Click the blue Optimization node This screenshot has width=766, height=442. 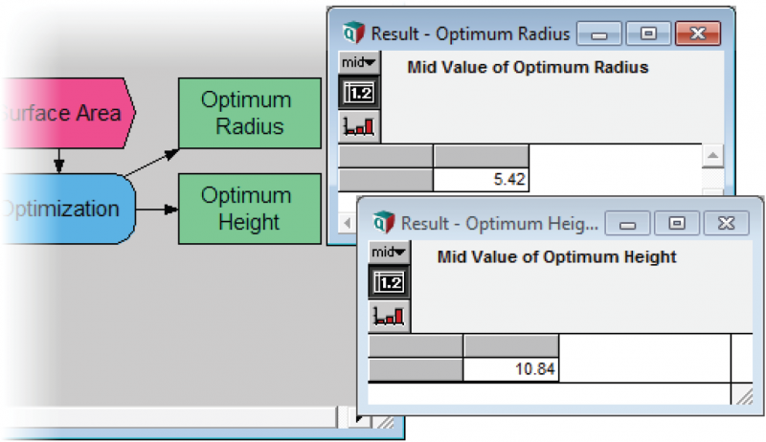[67, 209]
